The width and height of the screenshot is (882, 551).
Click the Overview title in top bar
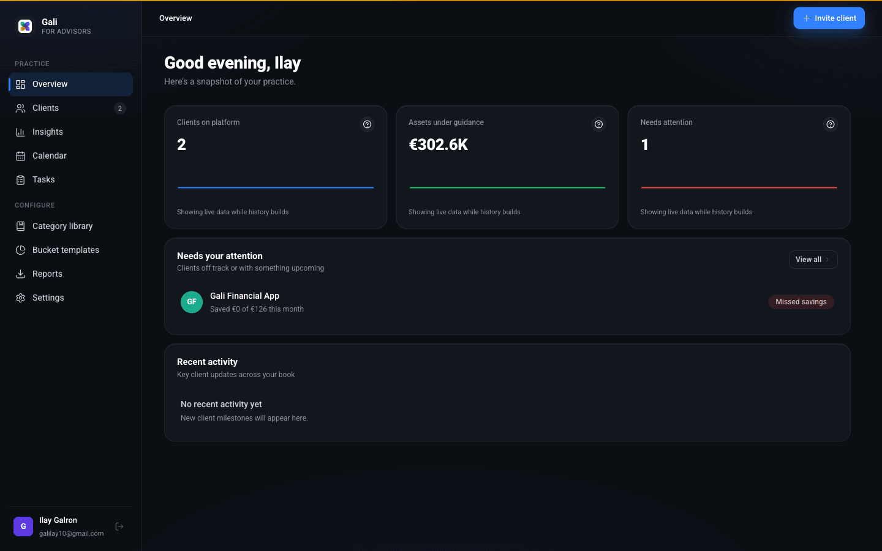pyautogui.click(x=176, y=18)
